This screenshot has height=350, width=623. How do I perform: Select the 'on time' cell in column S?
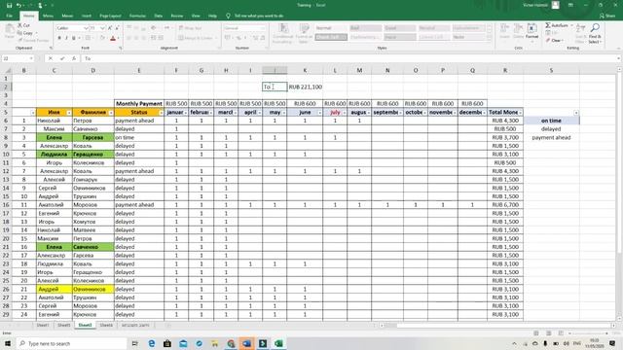(x=551, y=121)
